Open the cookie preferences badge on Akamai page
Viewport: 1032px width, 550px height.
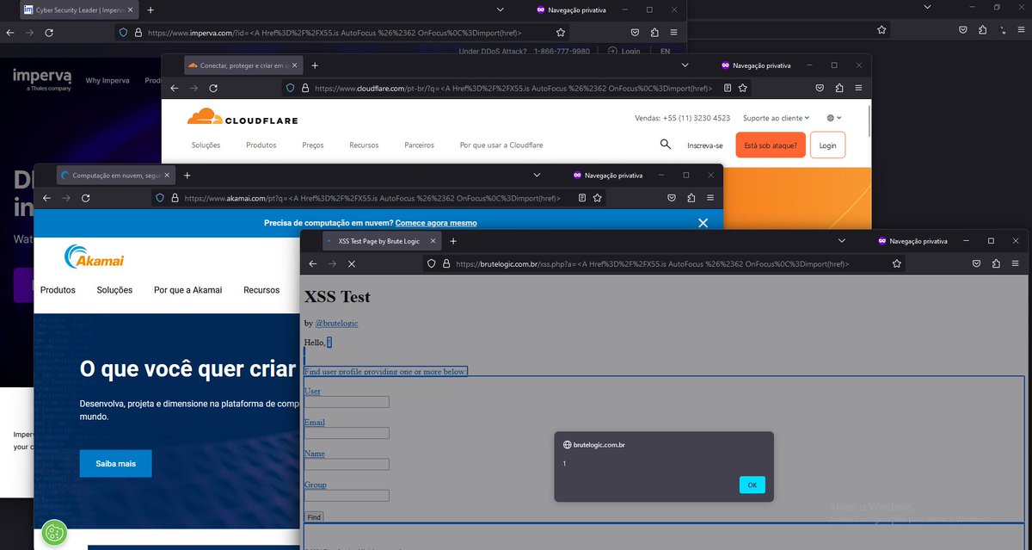[x=54, y=533]
